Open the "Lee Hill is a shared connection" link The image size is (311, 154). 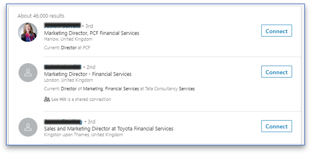click(x=81, y=99)
